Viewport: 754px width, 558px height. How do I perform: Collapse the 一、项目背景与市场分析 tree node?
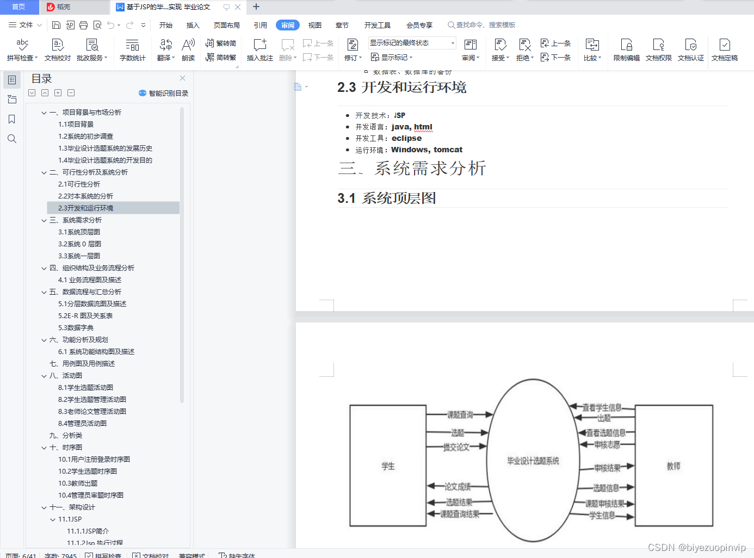[44, 113]
